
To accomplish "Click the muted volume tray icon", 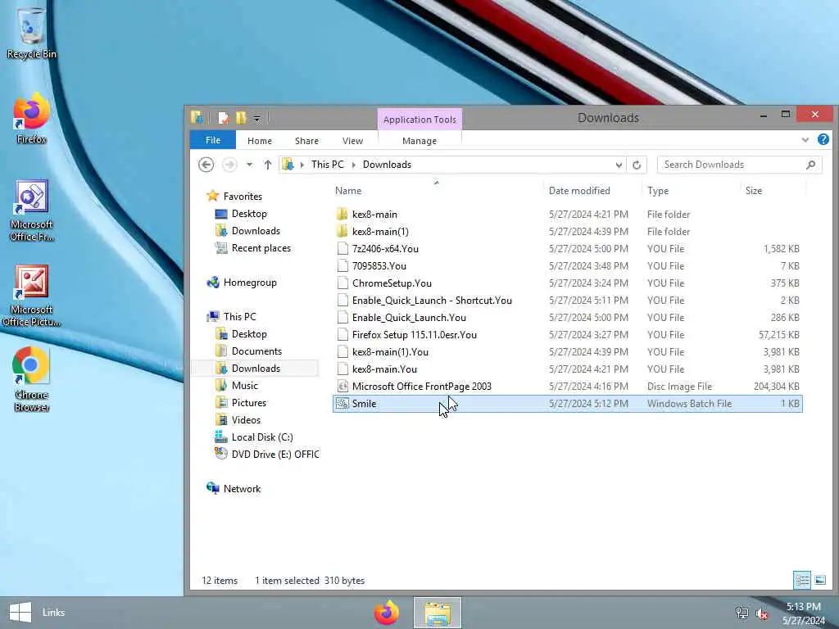I will (x=762, y=613).
